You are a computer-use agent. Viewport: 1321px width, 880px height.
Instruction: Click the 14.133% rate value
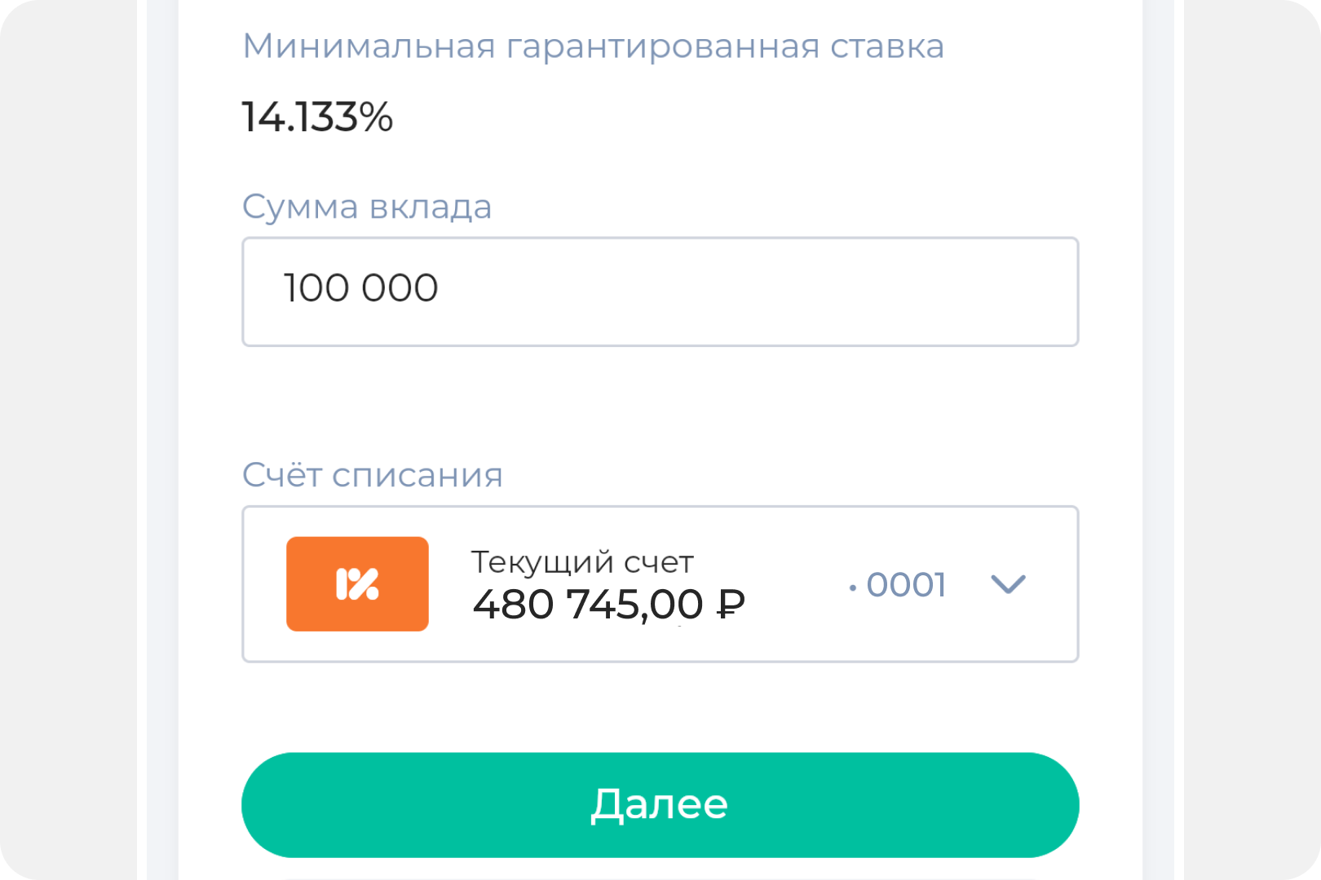(317, 117)
